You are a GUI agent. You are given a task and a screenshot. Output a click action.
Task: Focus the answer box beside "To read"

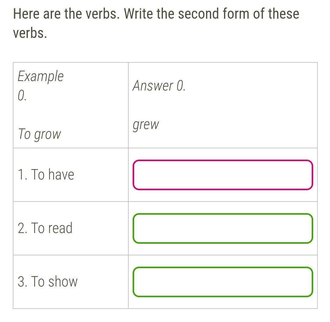[x=223, y=228]
